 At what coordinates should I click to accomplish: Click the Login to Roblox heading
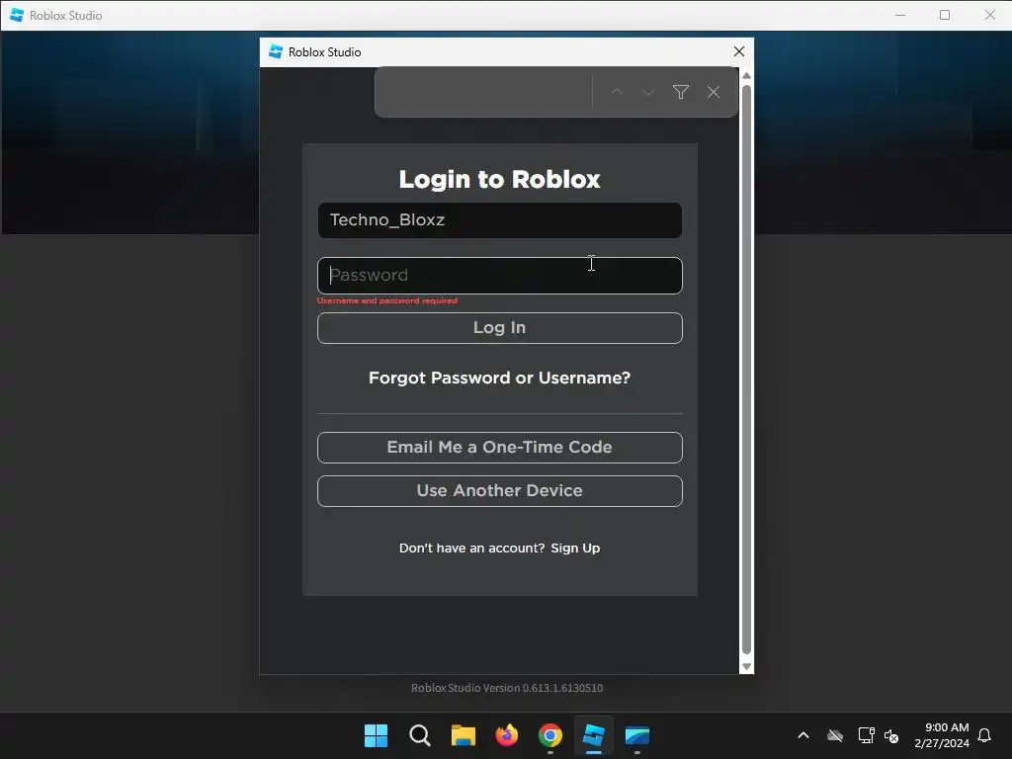499,179
